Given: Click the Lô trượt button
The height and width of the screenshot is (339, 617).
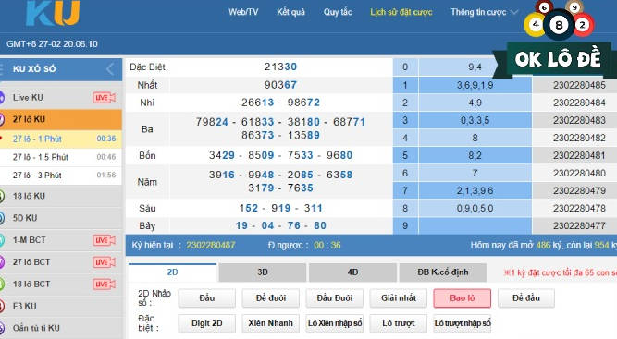Looking at the screenshot, I should (398, 323).
